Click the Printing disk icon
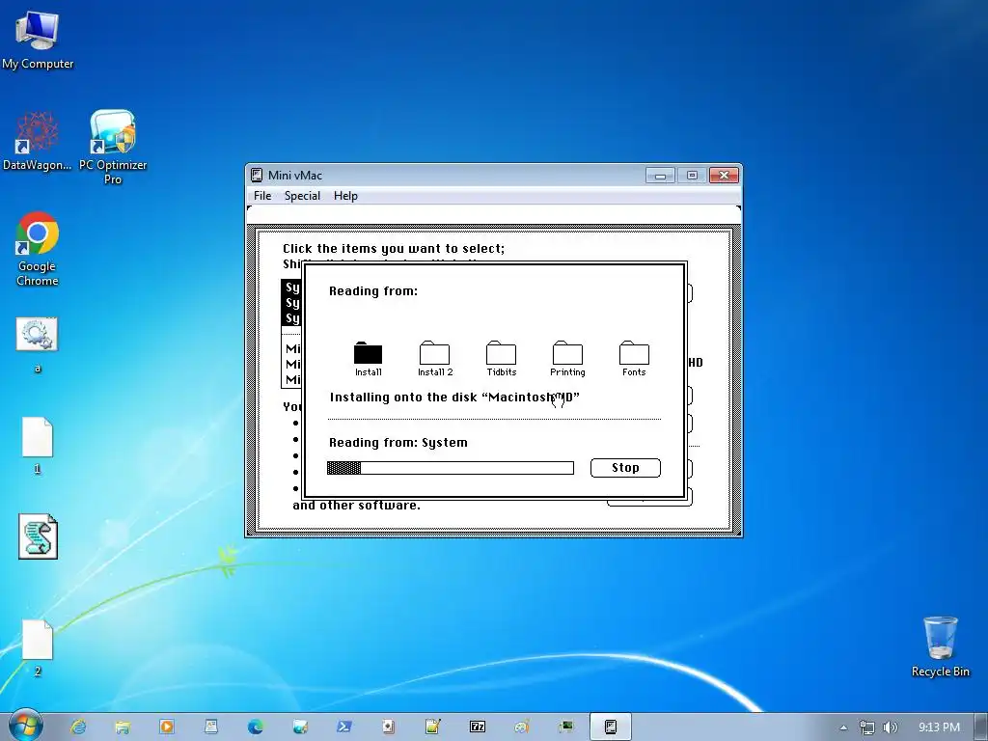Screen dimensions: 988x741 (567, 353)
